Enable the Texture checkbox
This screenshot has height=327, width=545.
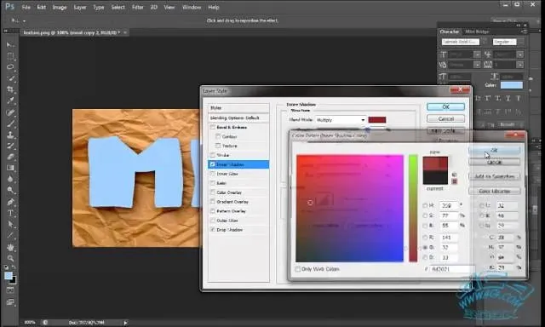(x=218, y=146)
